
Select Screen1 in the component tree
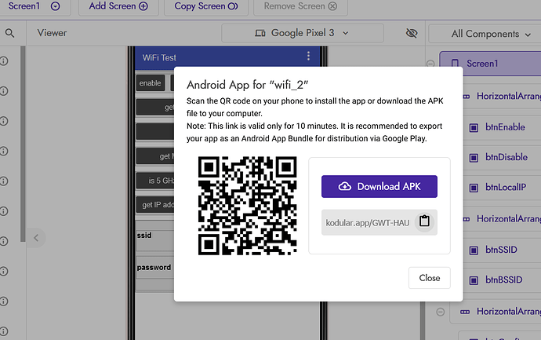(x=490, y=64)
